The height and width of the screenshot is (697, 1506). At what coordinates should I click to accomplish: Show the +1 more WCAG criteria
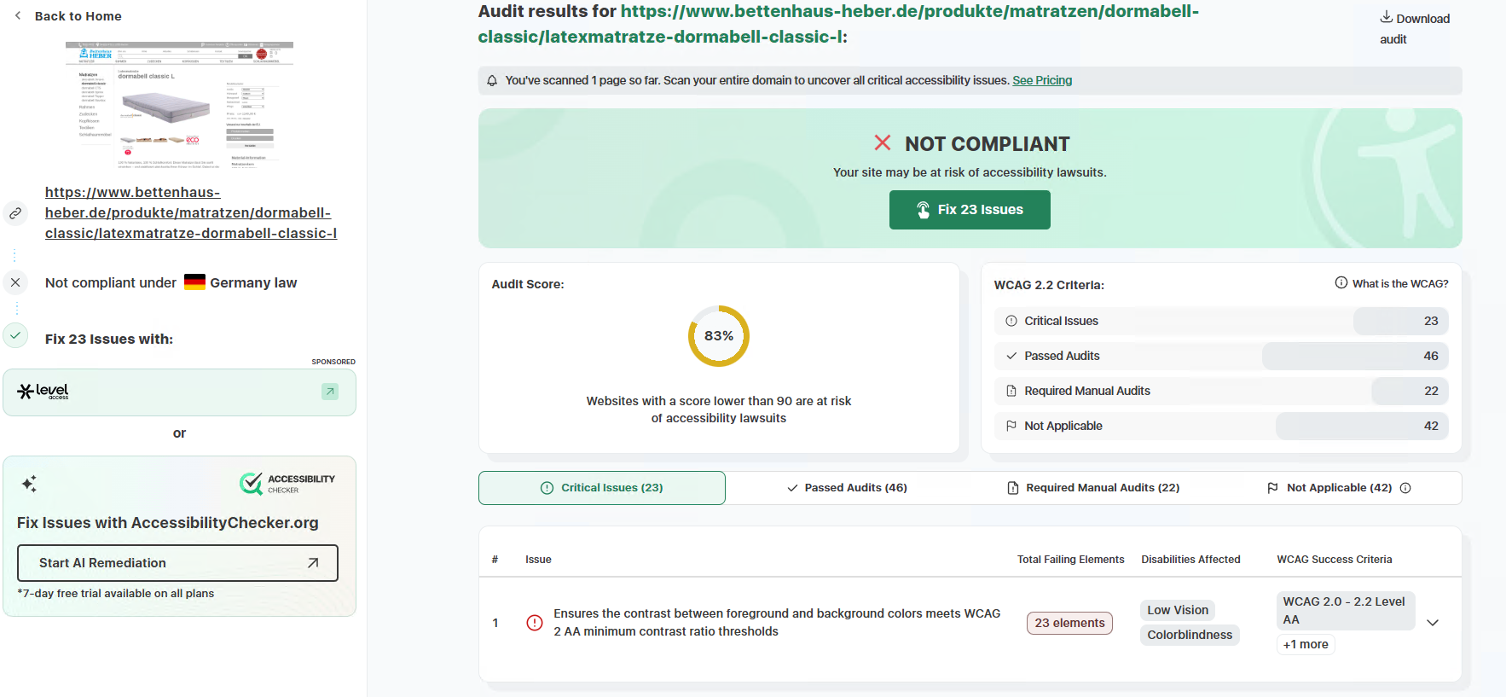1306,644
